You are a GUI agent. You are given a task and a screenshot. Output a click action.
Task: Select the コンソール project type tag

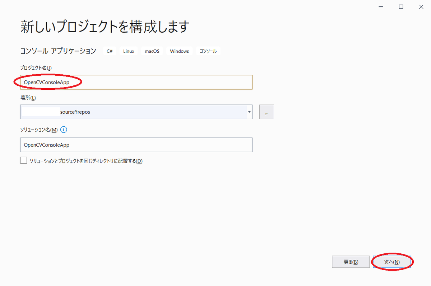pyautogui.click(x=207, y=51)
